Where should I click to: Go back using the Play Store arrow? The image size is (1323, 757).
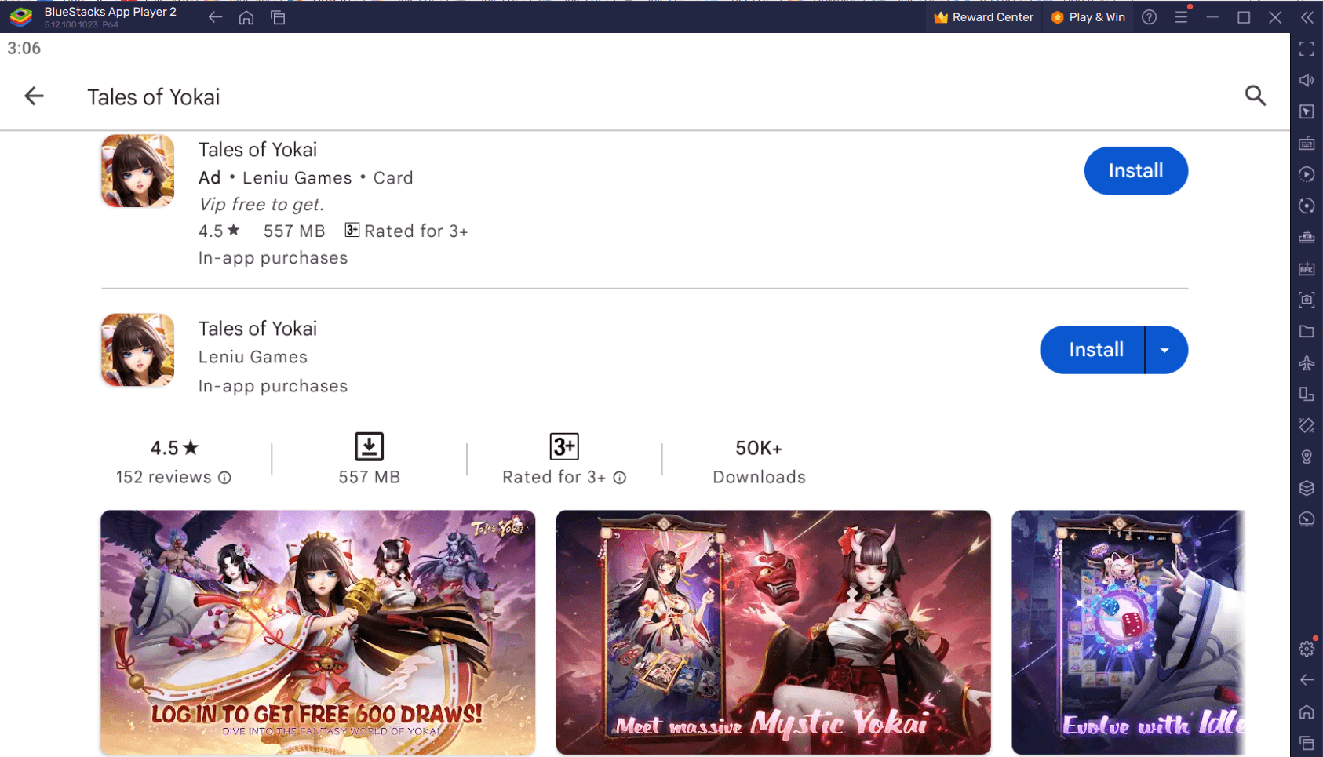(x=34, y=96)
